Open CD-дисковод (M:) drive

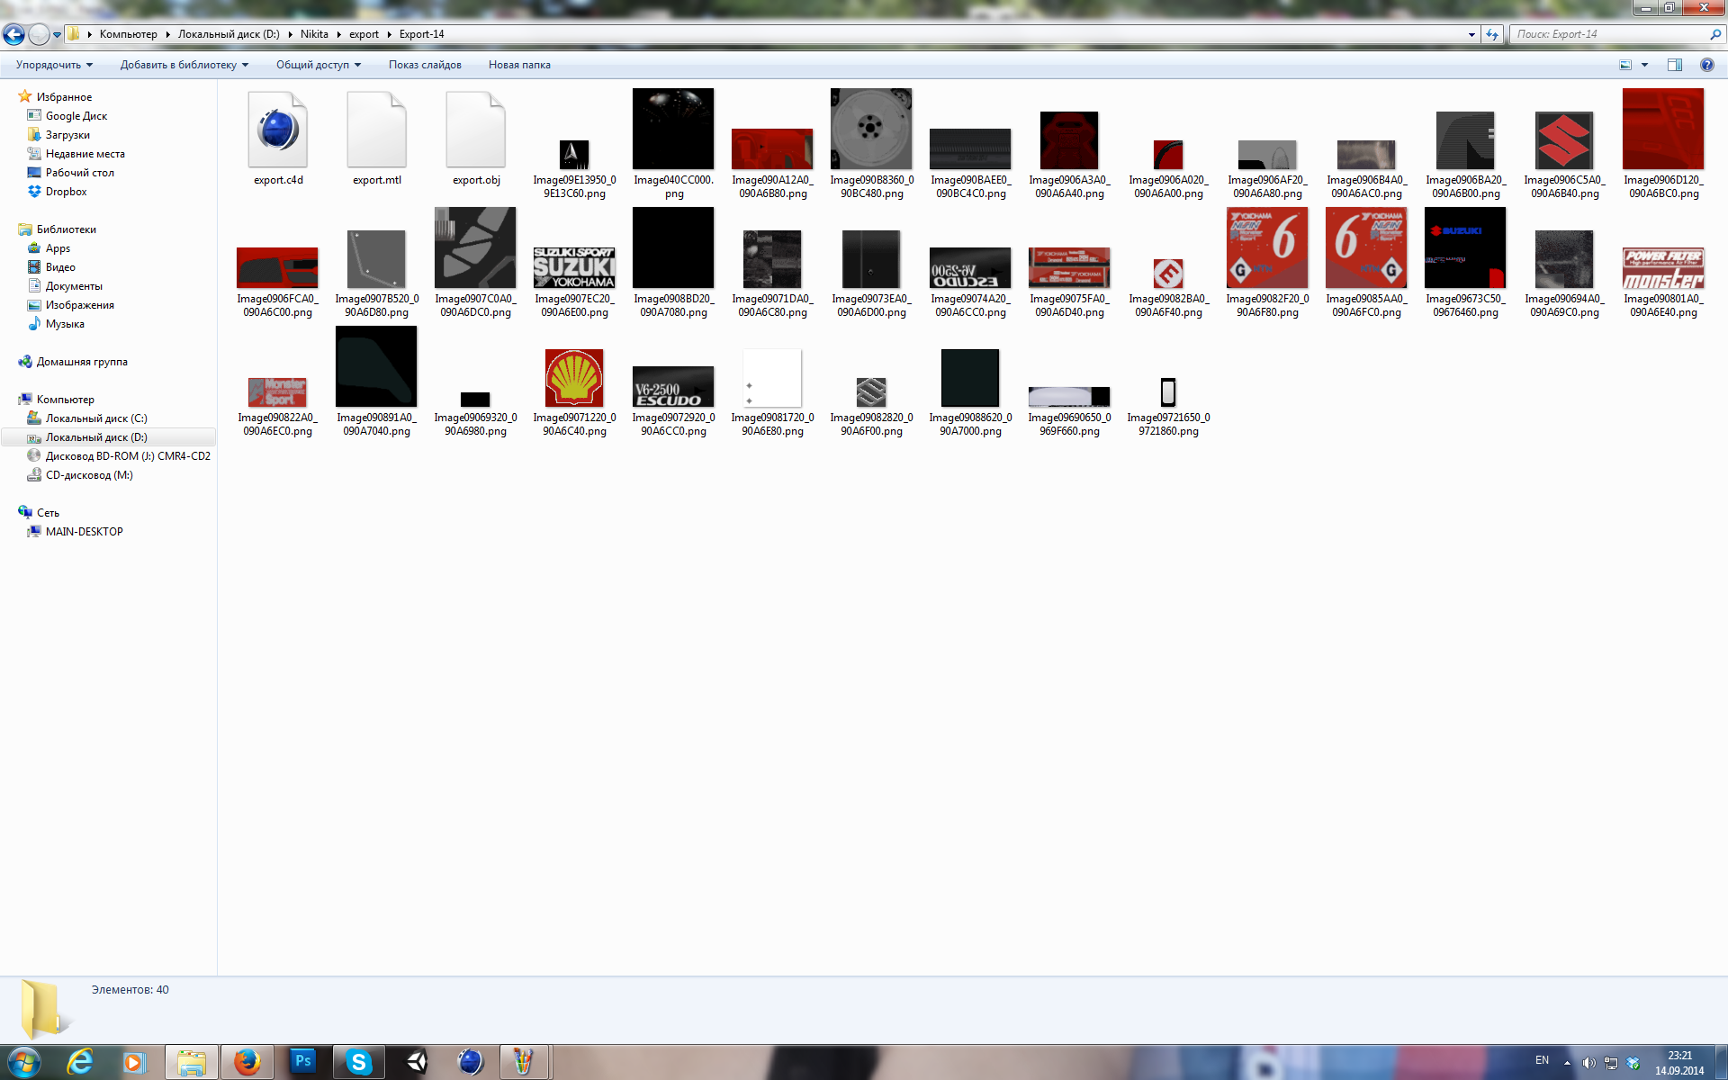pyautogui.click(x=89, y=475)
